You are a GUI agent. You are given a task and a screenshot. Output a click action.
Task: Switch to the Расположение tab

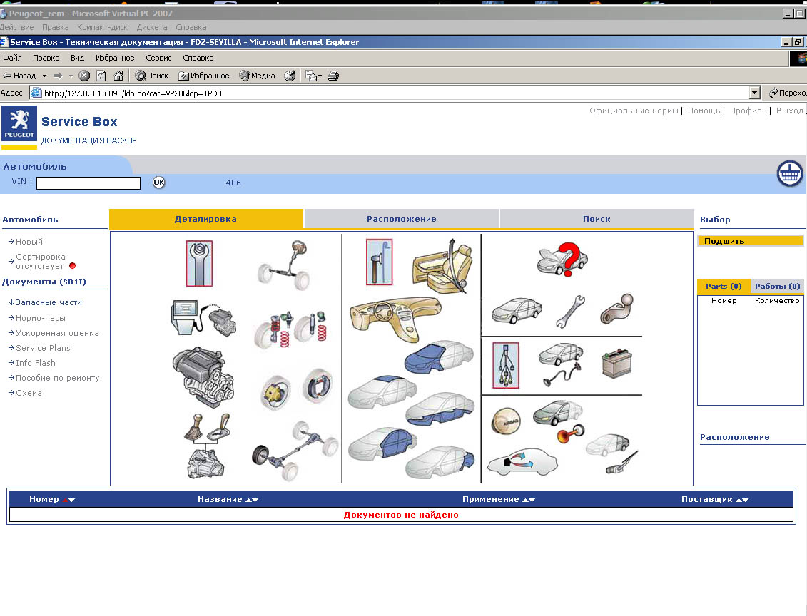(x=402, y=219)
